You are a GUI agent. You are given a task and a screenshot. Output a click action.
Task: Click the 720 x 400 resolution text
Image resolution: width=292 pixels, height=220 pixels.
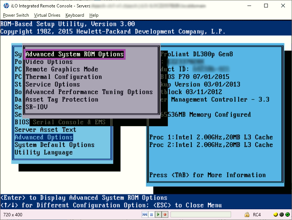point(13,214)
